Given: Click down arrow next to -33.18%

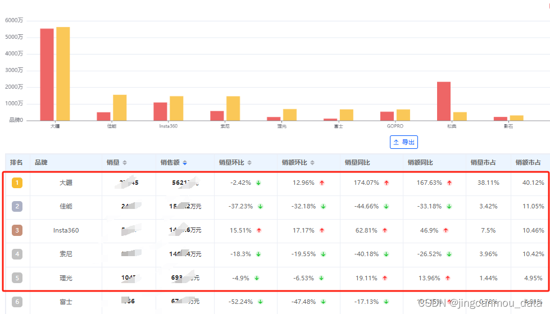Looking at the screenshot, I should (x=449, y=206).
